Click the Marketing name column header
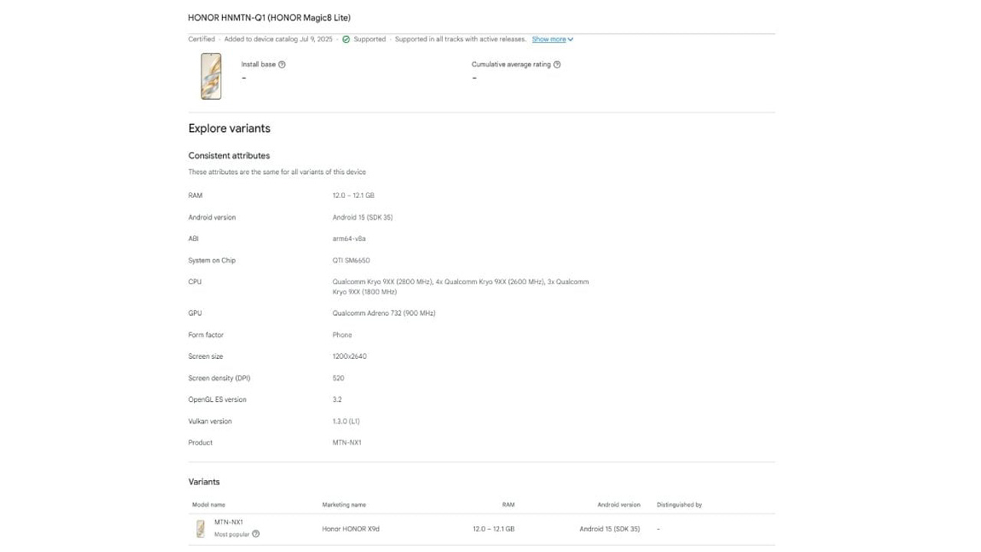Screen dimensions: 981x552 click(344, 505)
